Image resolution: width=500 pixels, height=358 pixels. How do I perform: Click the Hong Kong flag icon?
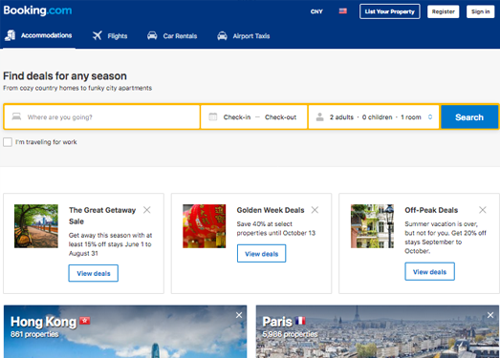click(x=85, y=320)
